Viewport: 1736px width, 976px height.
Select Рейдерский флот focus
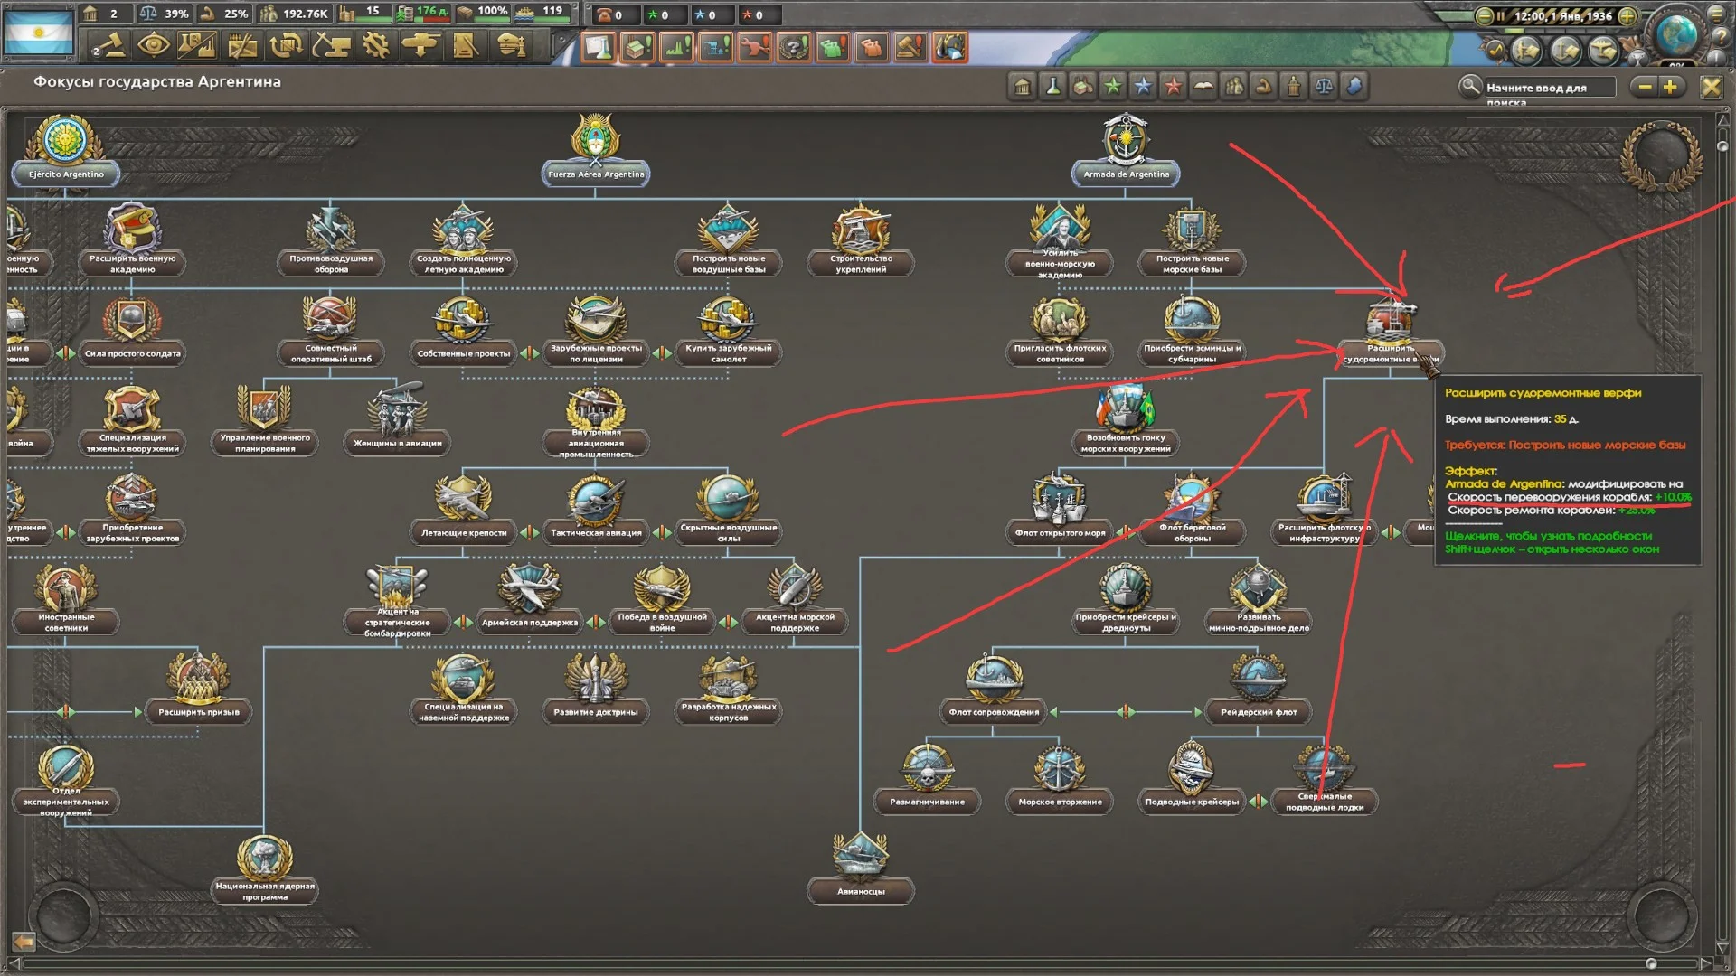coord(1259,690)
